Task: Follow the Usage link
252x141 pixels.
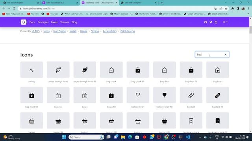Action: coord(84,31)
